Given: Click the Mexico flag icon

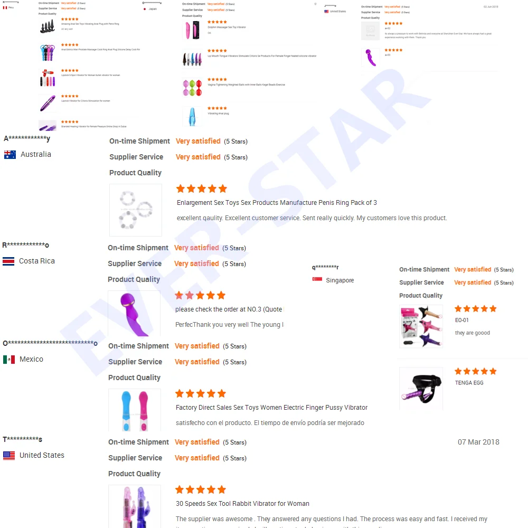Looking at the screenshot, I should [9, 360].
